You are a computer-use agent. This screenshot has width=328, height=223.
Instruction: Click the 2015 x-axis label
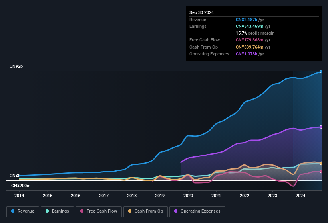click(x=48, y=196)
